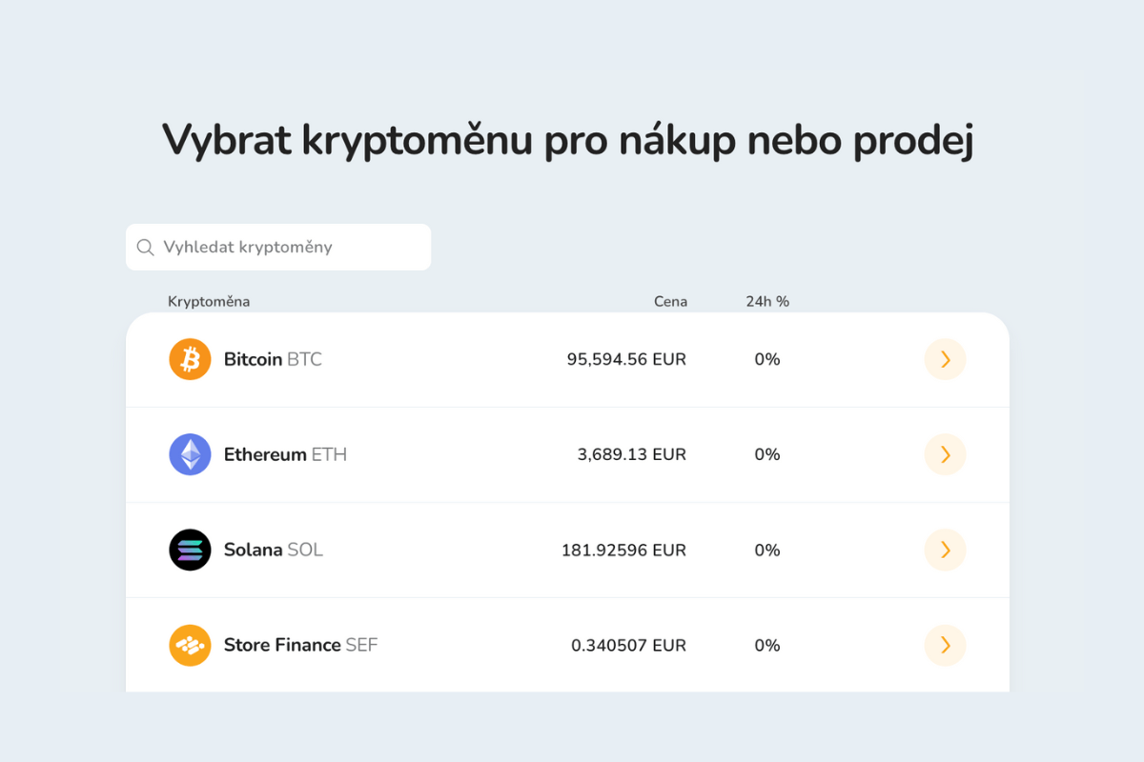
Task: Click the Store Finance logo icon
Action: coord(190,645)
